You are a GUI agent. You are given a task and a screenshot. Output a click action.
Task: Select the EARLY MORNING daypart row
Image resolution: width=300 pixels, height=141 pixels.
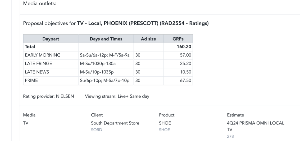108,55
